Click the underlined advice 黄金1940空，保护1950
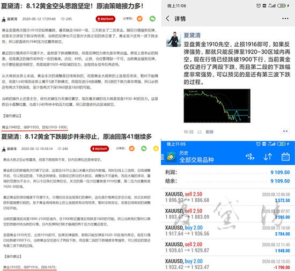295x271 pixels. (x=35, y=127)
